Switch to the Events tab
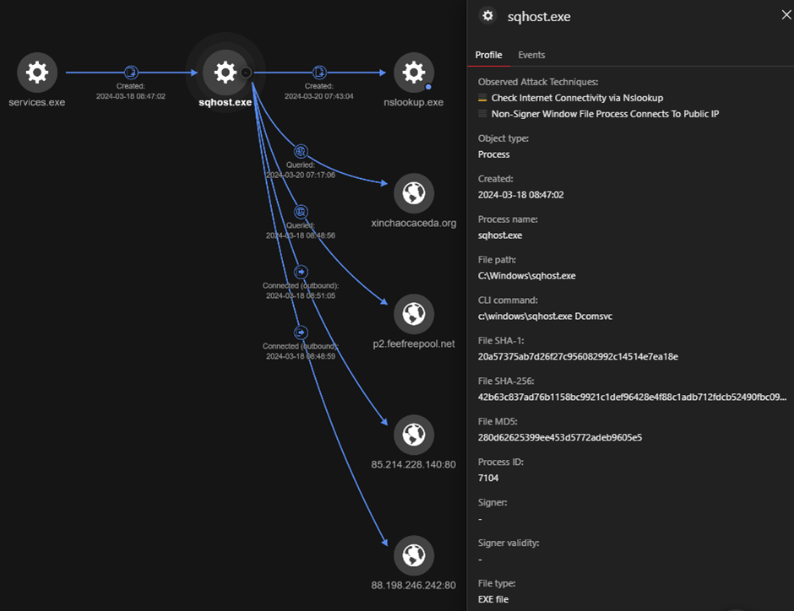 (531, 55)
